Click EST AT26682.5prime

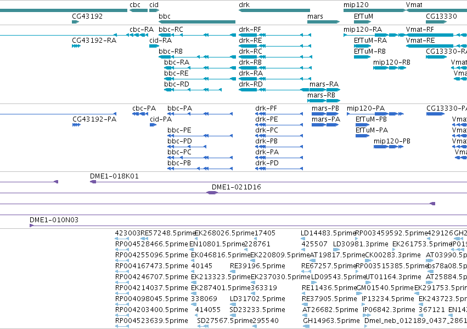[x=305, y=315]
